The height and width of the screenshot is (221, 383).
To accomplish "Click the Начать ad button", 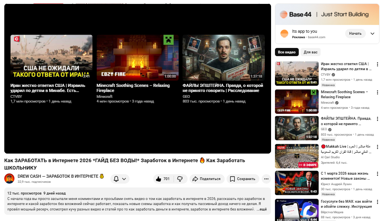I will pos(355,34).
